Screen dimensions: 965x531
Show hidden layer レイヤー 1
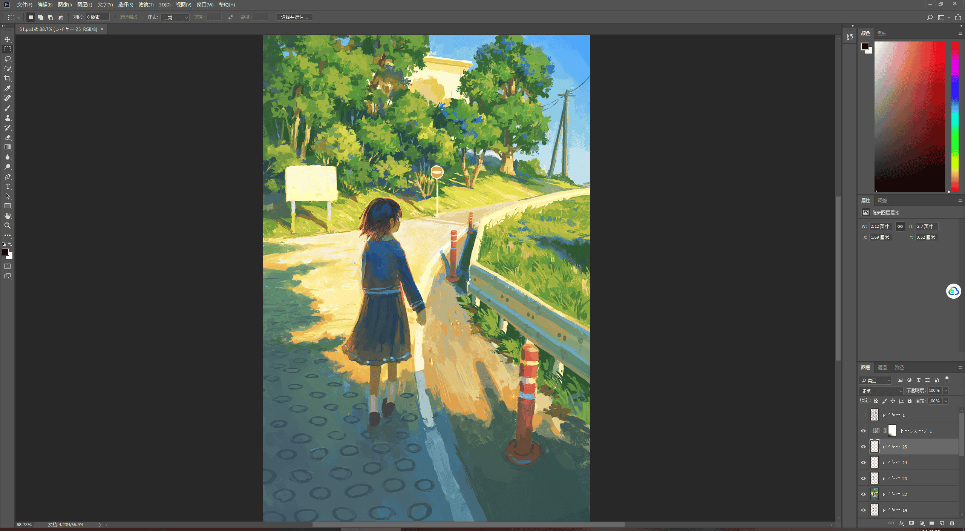point(863,415)
